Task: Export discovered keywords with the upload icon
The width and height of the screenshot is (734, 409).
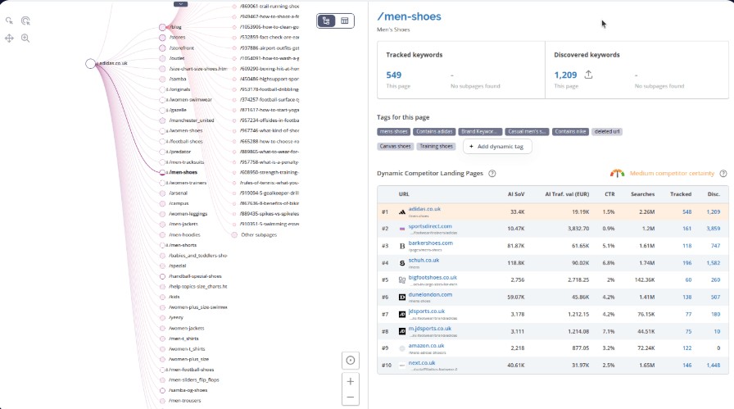Action: click(588, 75)
